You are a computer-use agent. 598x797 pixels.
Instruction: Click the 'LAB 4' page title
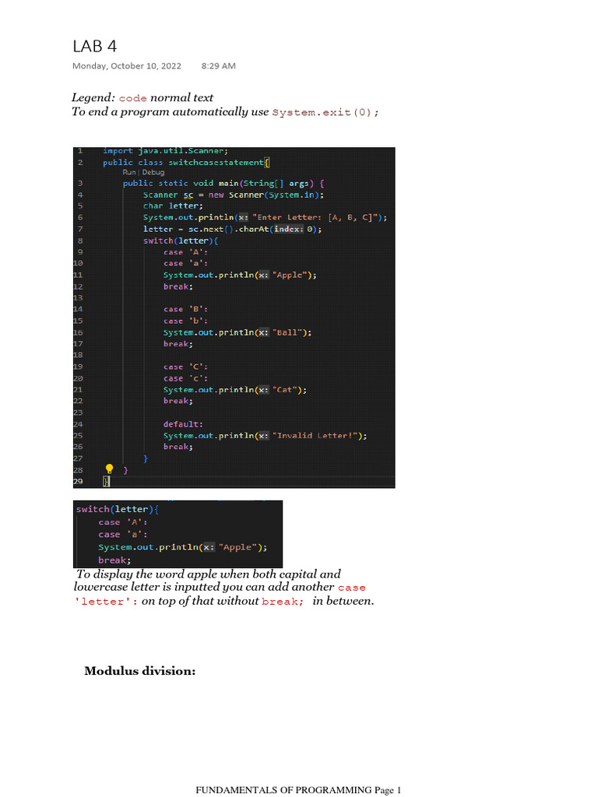pyautogui.click(x=94, y=46)
